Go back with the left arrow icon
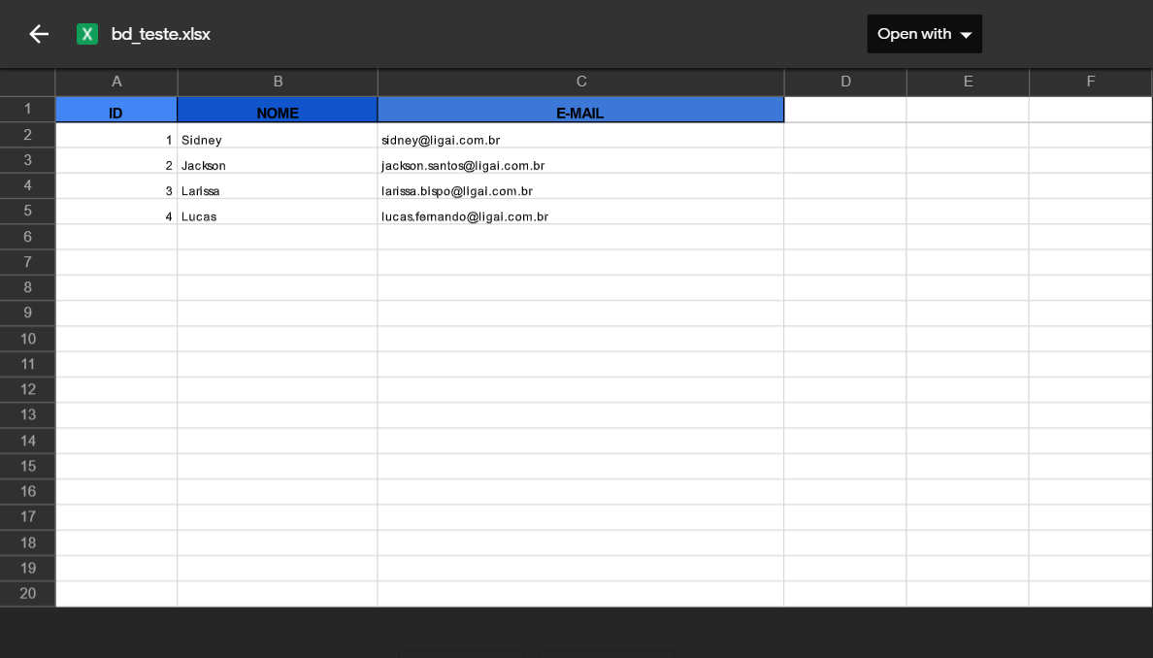Screen dimensions: 1153x658 39,34
